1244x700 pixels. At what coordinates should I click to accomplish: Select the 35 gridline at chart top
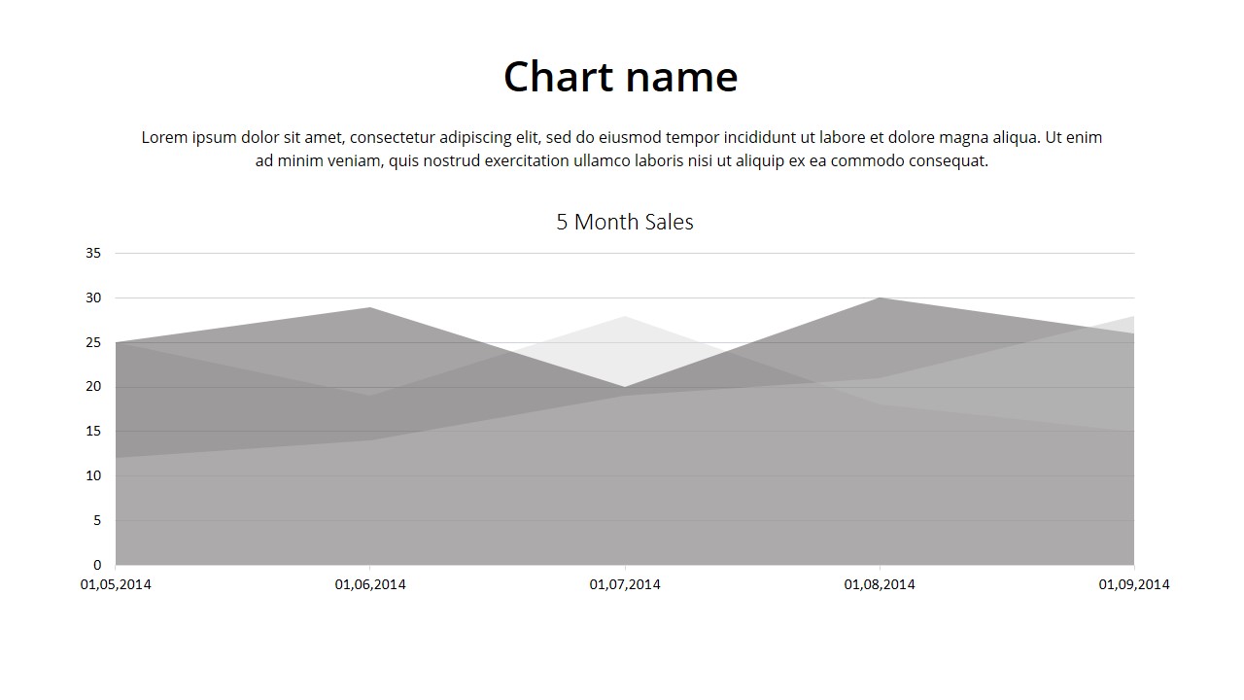click(624, 253)
